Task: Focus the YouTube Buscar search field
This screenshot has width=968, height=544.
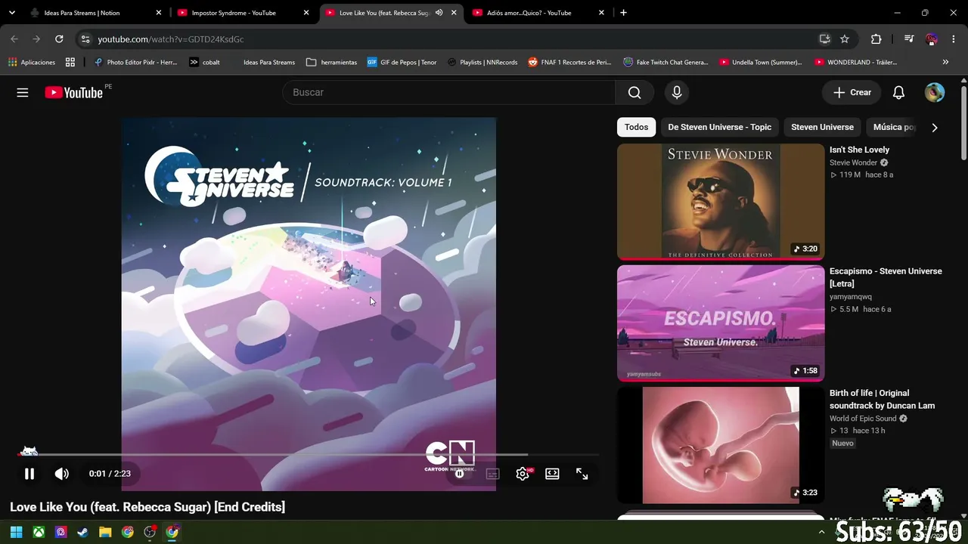Action: 449,92
